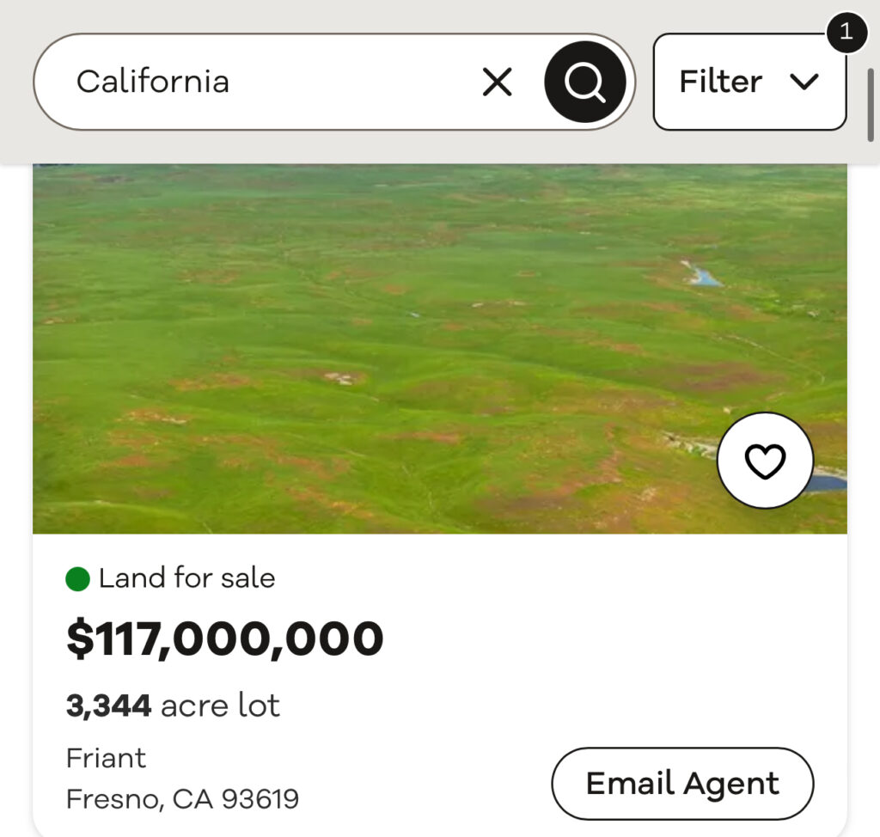Click the small pond in photo's upper right

tap(704, 277)
